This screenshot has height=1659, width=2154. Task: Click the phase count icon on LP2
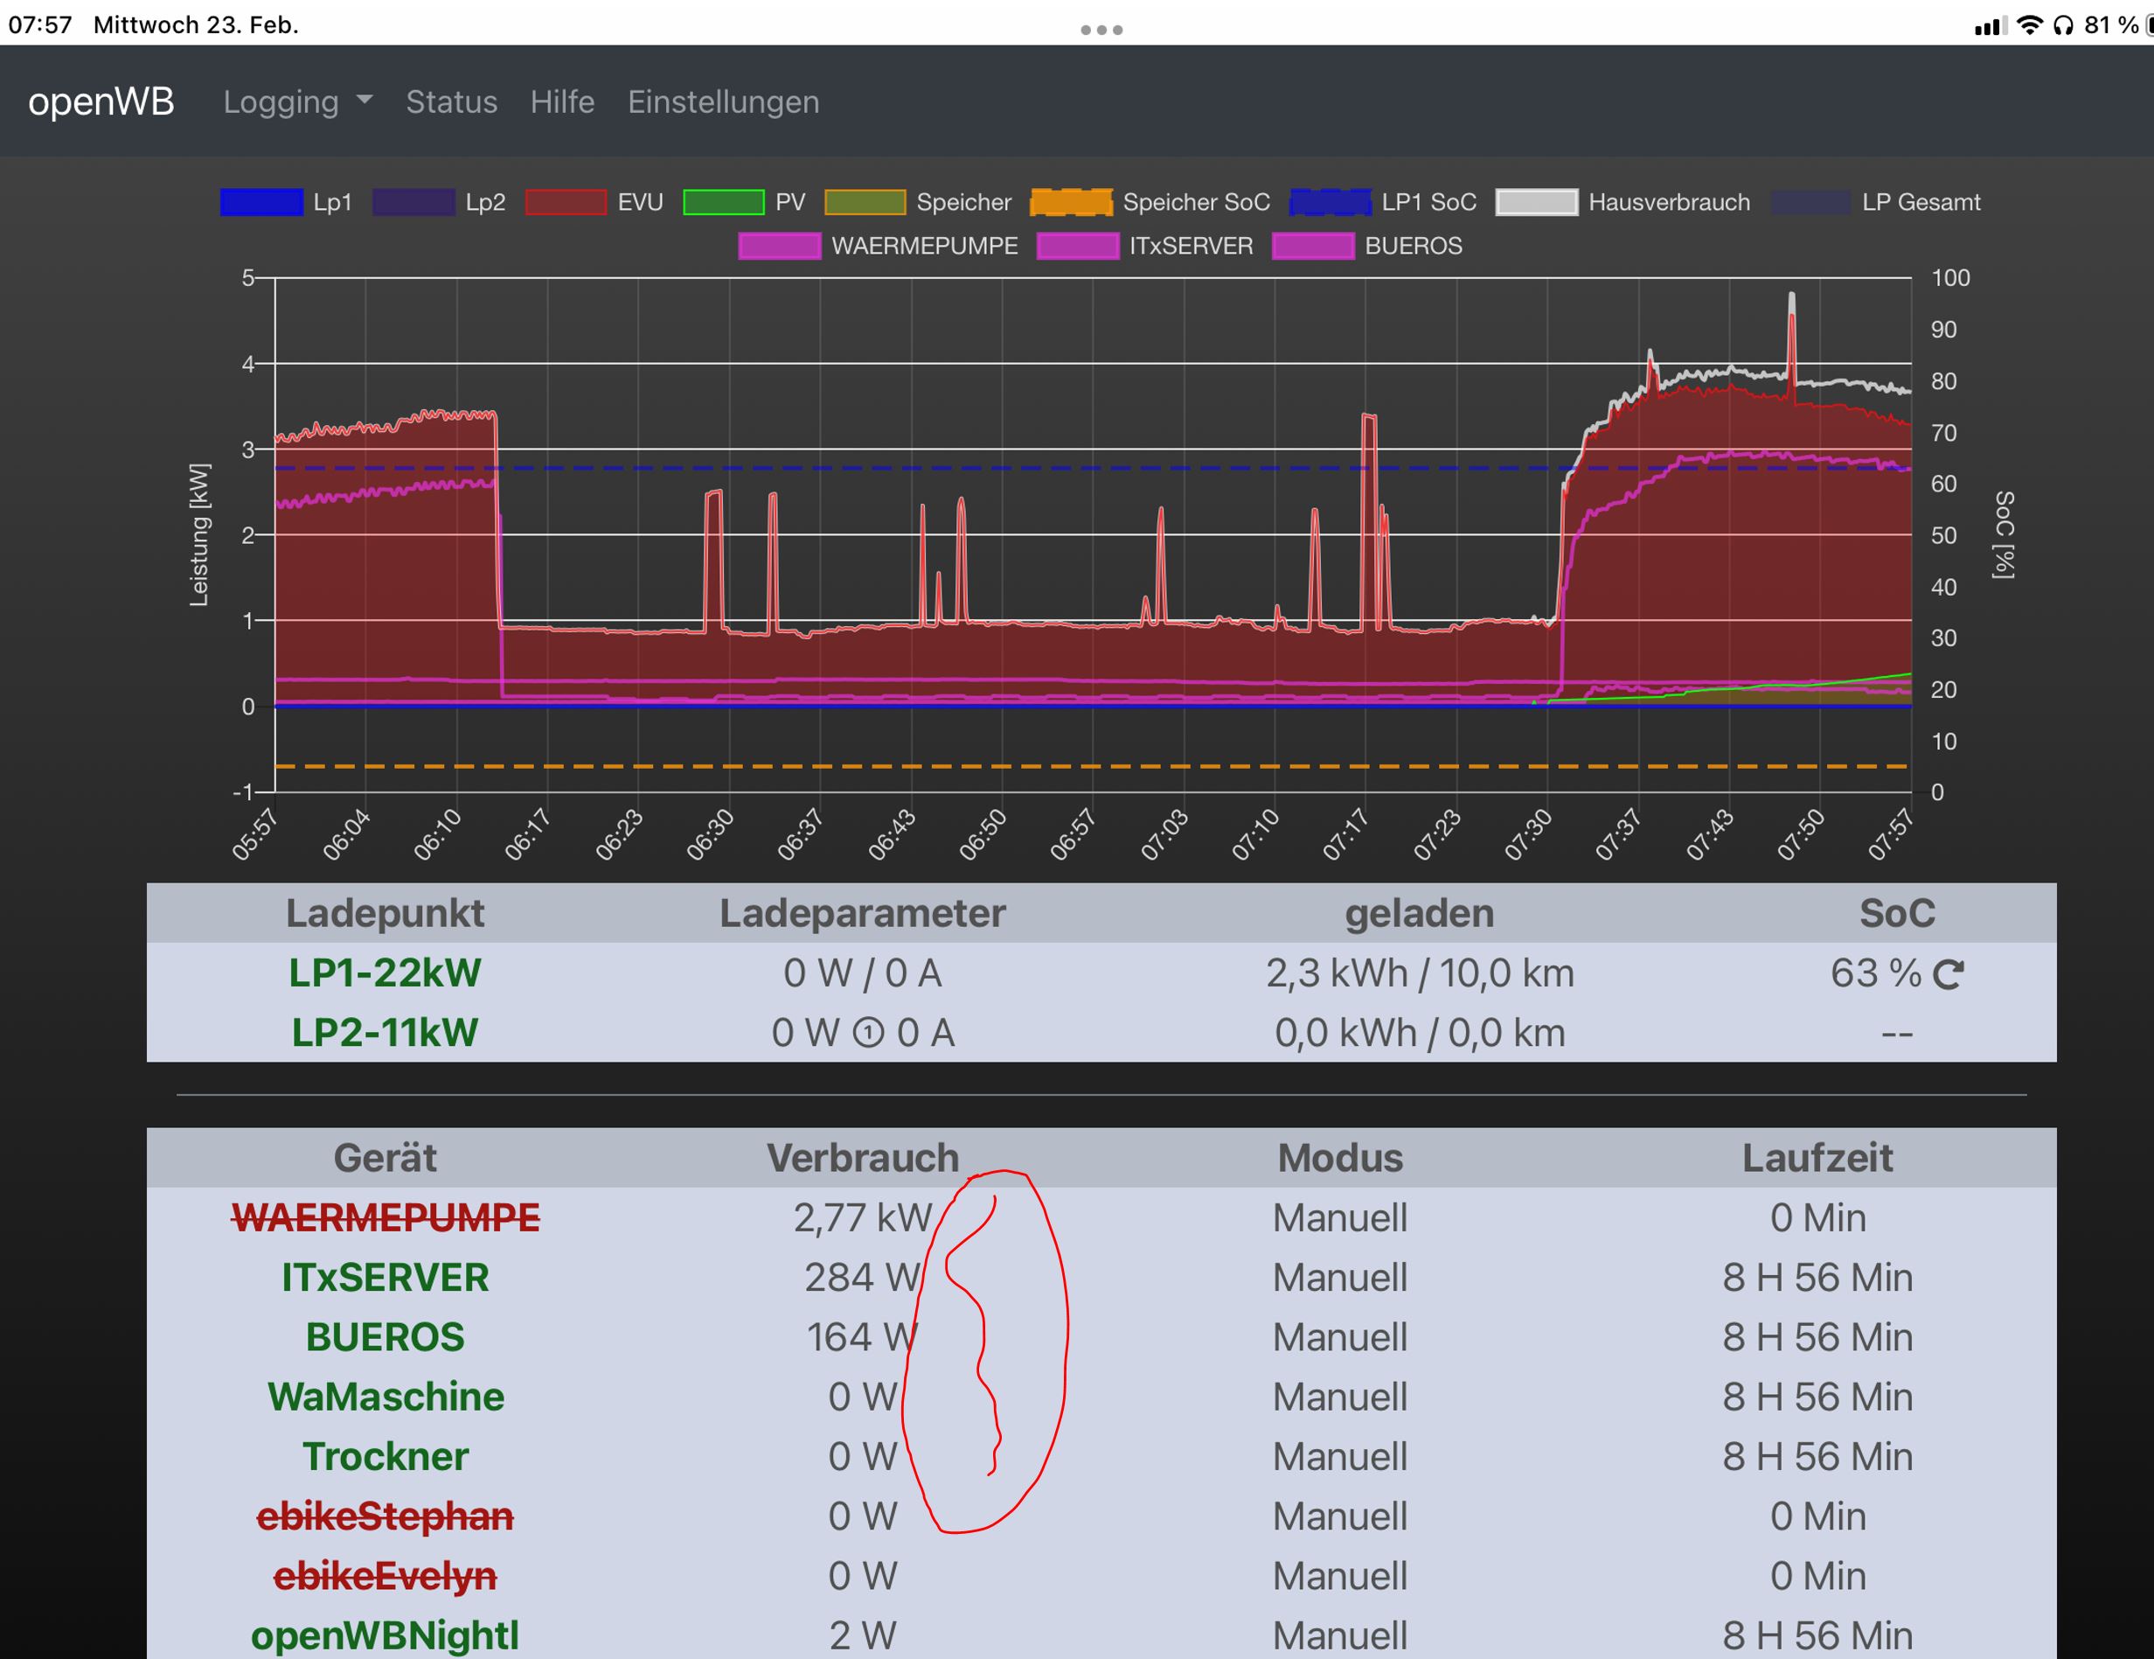pyautogui.click(x=868, y=1034)
